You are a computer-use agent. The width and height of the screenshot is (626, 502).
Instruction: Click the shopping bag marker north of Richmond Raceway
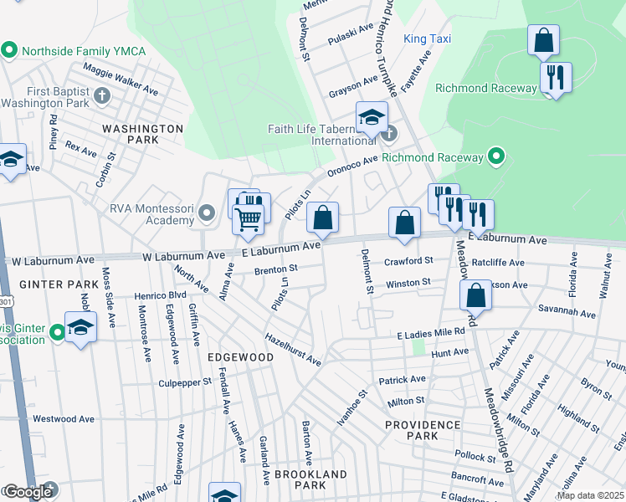click(x=543, y=40)
